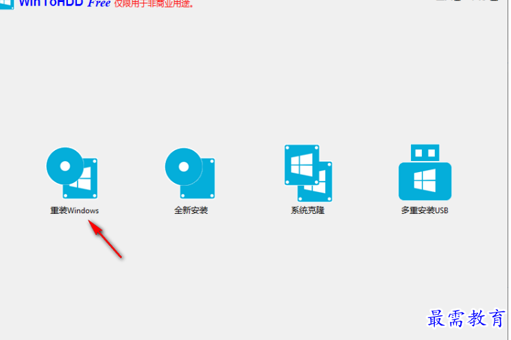Choose the 多重安装USB multi-installation USB icon

coord(425,172)
